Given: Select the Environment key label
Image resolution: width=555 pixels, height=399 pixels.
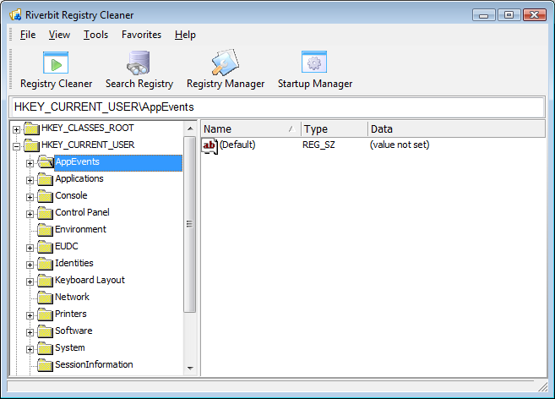Looking at the screenshot, I should click(81, 229).
